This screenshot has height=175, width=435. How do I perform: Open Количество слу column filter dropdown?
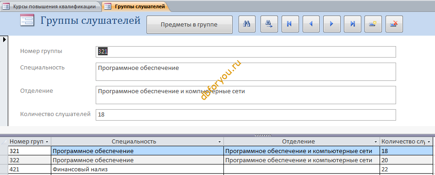pyautogui.click(x=430, y=142)
